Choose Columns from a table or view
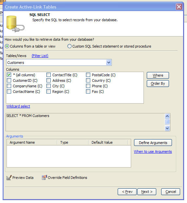 [7, 46]
